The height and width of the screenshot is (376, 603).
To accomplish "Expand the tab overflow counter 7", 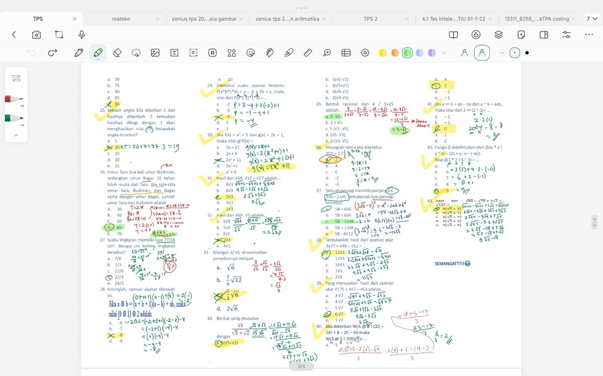I will coord(591,19).
